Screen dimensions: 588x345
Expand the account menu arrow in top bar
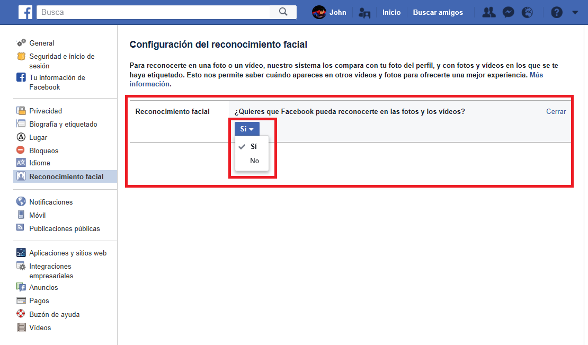coord(575,12)
